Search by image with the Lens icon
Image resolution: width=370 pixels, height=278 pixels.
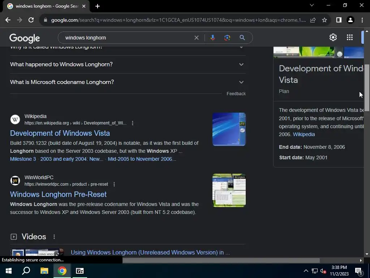point(227,38)
